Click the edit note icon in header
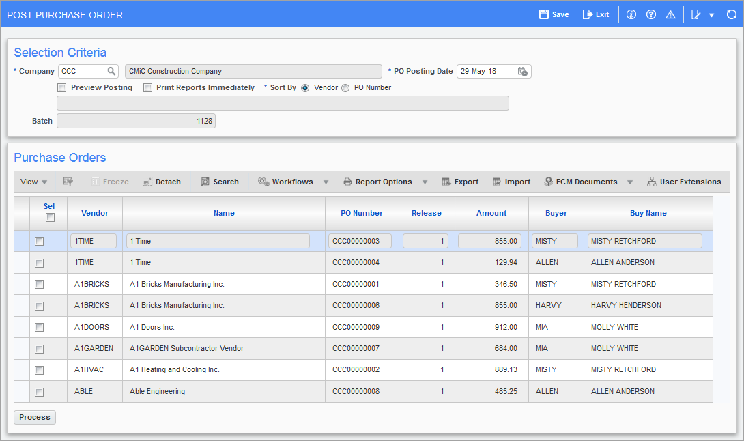The height and width of the screenshot is (441, 744). [696, 14]
